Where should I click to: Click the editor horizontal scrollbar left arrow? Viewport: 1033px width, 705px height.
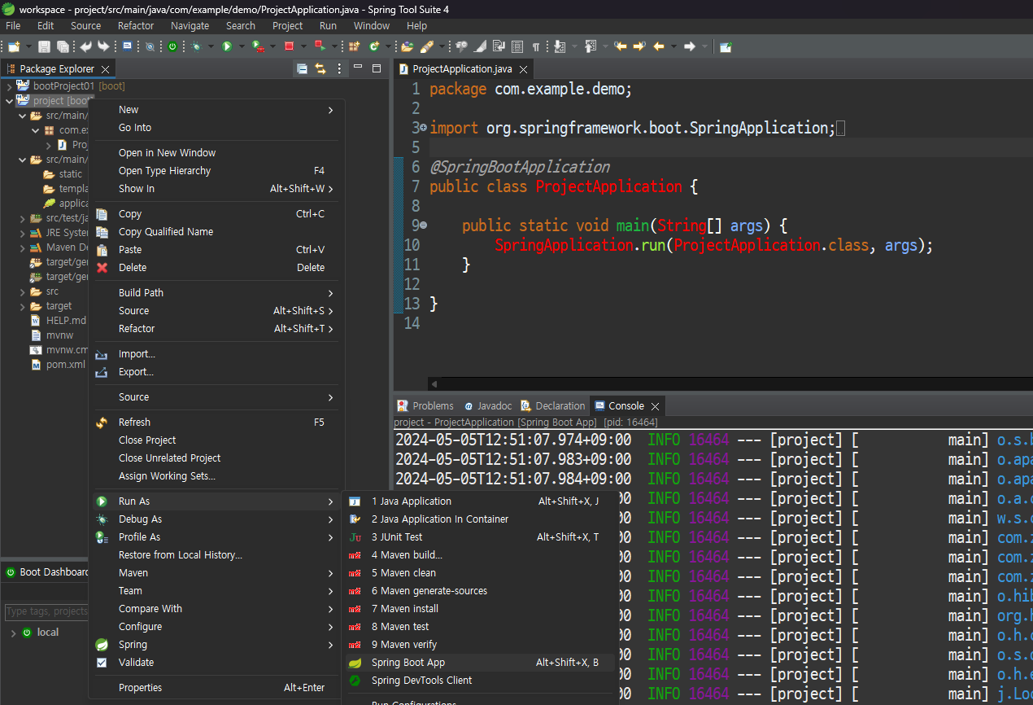pos(434,384)
